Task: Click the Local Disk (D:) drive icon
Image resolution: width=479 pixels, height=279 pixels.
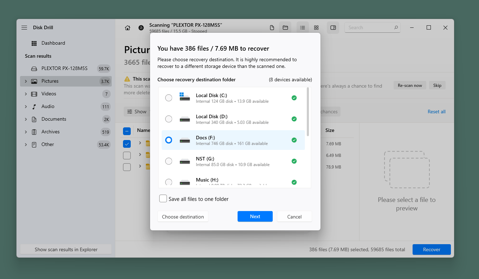Action: (185, 119)
